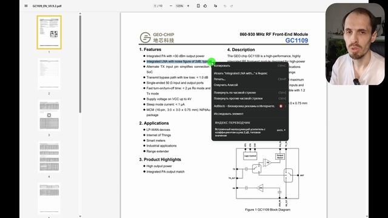Click the GEO-CHIP logo

click(x=157, y=38)
